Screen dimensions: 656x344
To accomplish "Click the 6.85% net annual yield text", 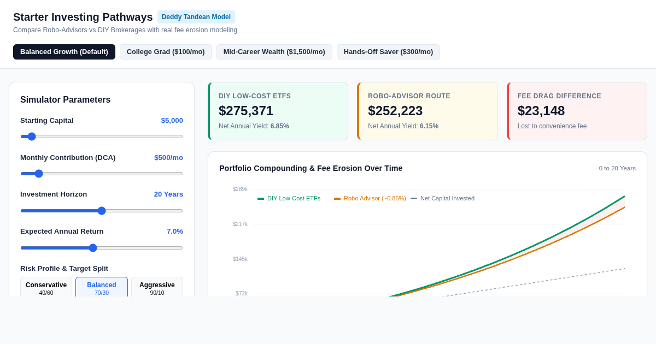I will coord(280,126).
